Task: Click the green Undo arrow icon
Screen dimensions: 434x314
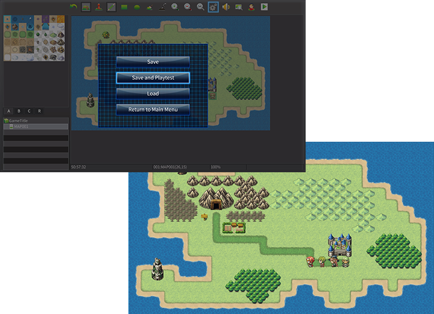Action: coord(73,7)
